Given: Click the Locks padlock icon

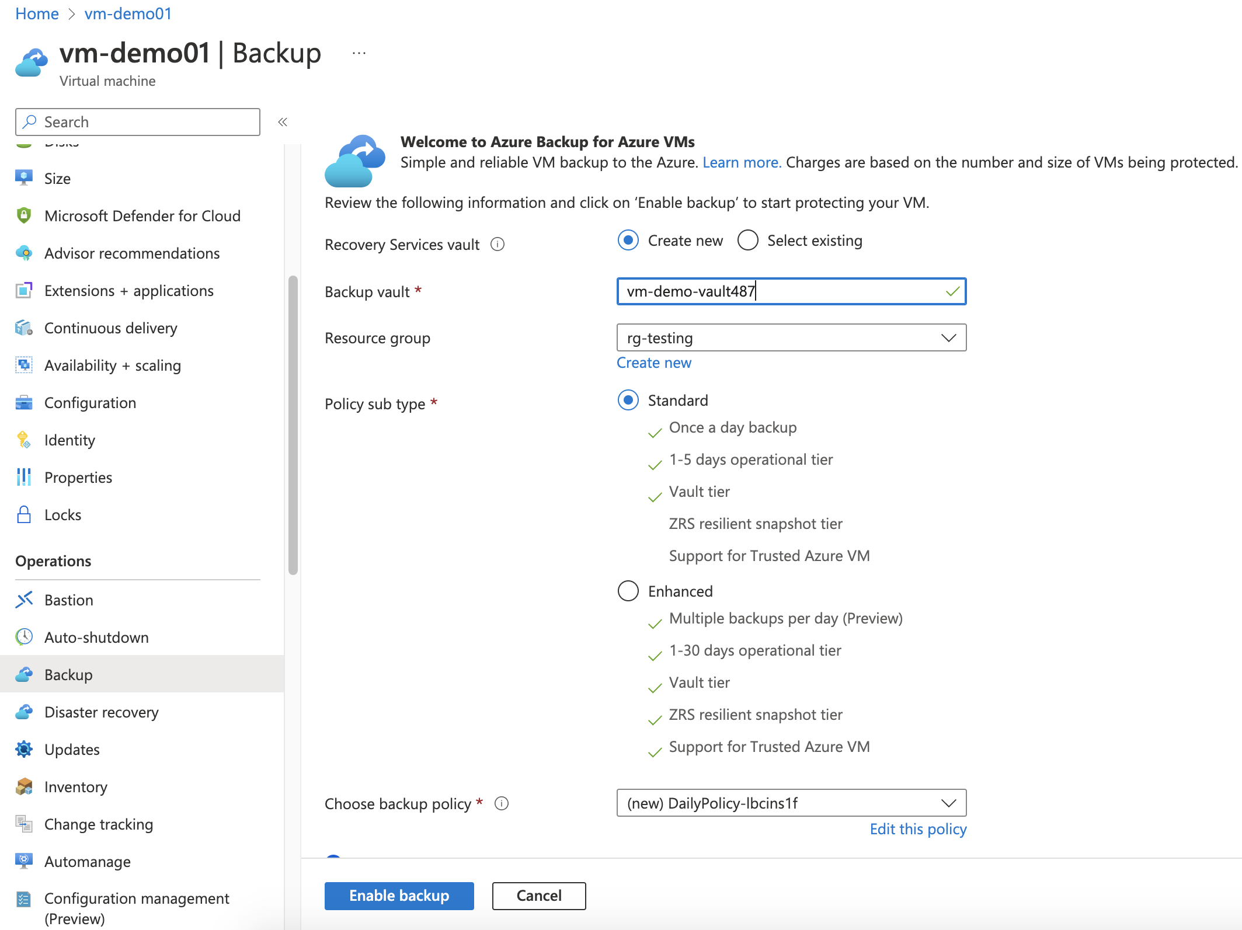Looking at the screenshot, I should click(24, 514).
